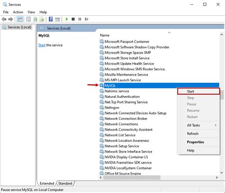
Task: Select Network Connection Broker
Action: pyautogui.click(x=126, y=118)
